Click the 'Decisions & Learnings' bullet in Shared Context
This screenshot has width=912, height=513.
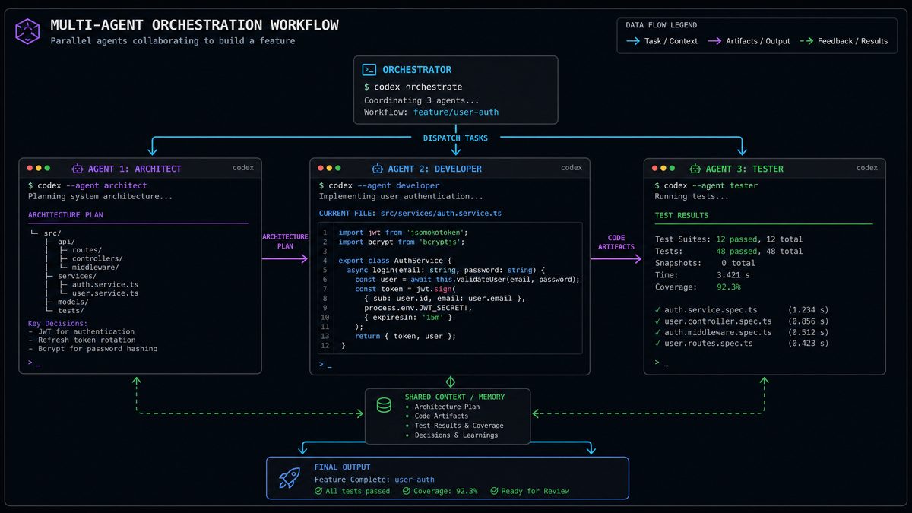pyautogui.click(x=451, y=435)
